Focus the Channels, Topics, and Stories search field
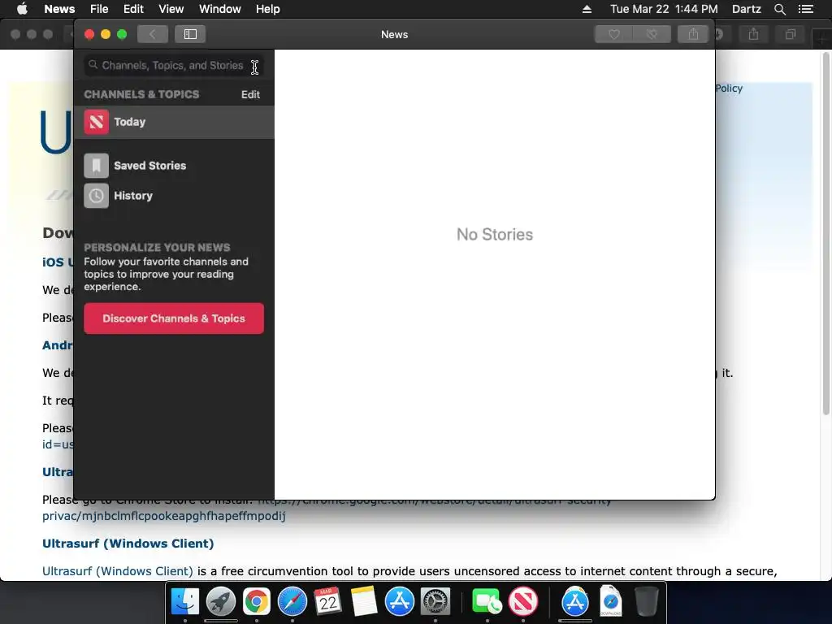832x624 pixels. point(174,65)
